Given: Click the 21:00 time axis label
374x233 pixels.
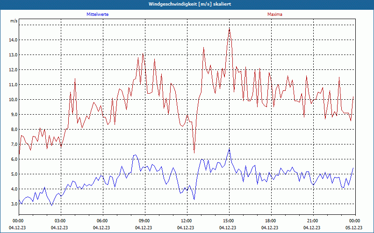Looking at the screenshot, I should coord(313,221).
